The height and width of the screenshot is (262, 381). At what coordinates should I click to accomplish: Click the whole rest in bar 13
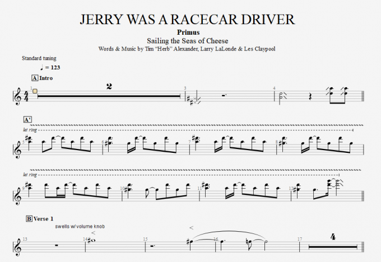(x=57, y=245)
